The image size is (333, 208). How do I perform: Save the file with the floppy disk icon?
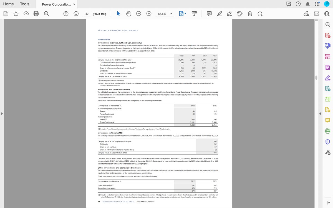coord(6,14)
